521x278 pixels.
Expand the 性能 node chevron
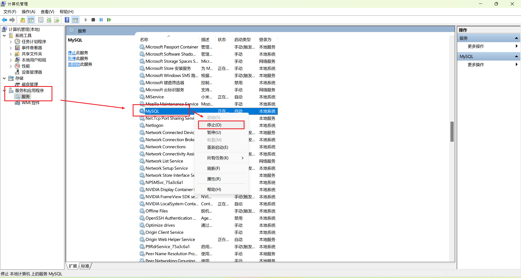(11, 66)
